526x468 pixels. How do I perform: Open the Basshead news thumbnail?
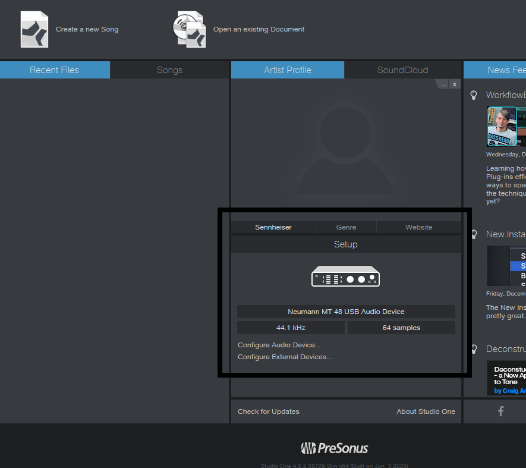coord(506,127)
